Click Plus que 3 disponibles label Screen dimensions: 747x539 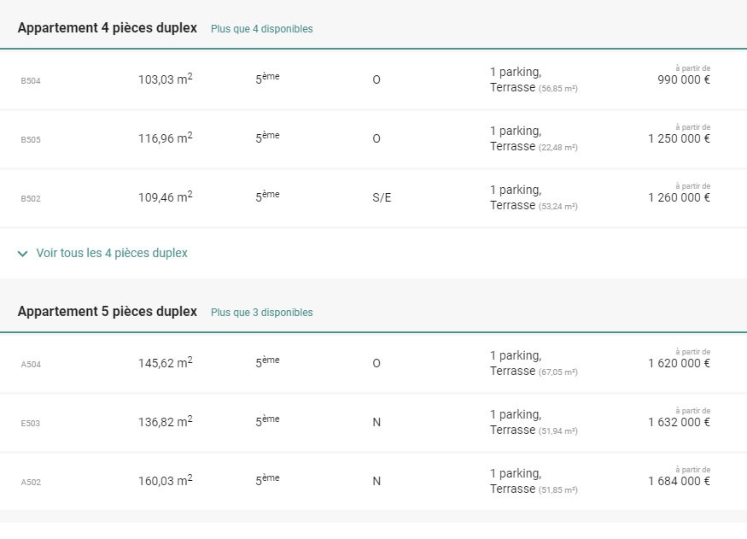[x=261, y=313]
